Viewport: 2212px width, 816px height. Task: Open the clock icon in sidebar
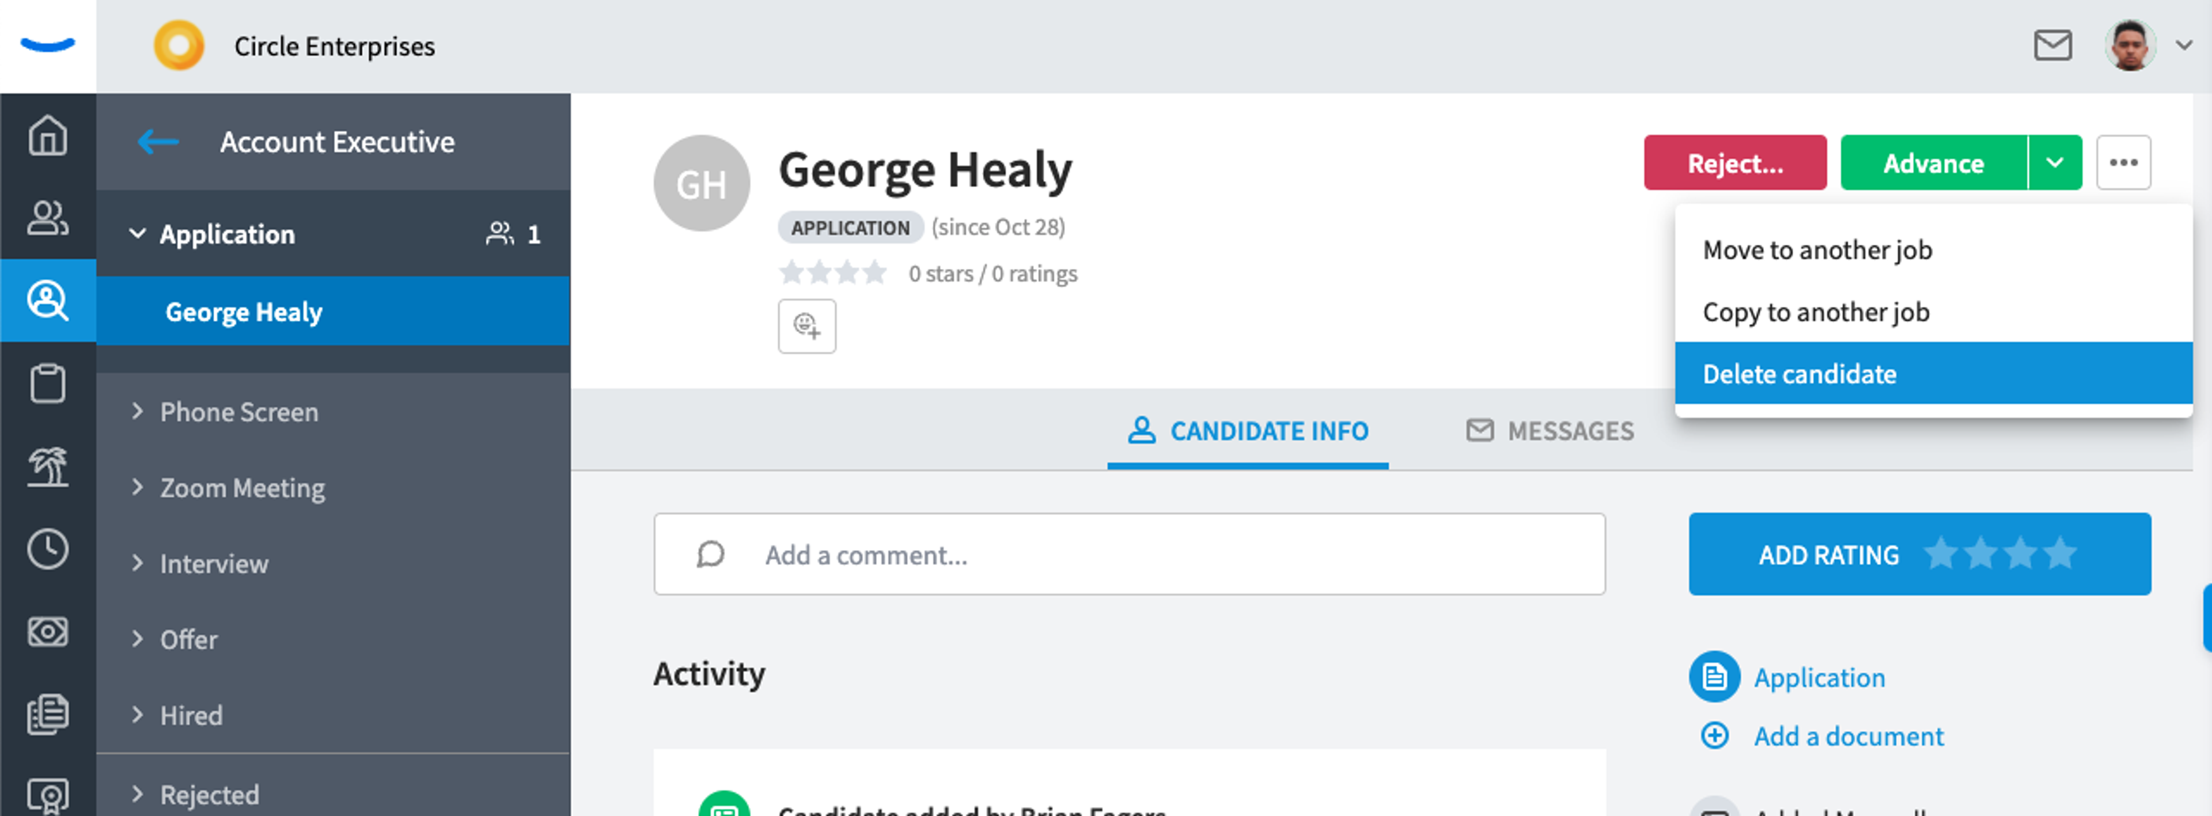[x=48, y=548]
